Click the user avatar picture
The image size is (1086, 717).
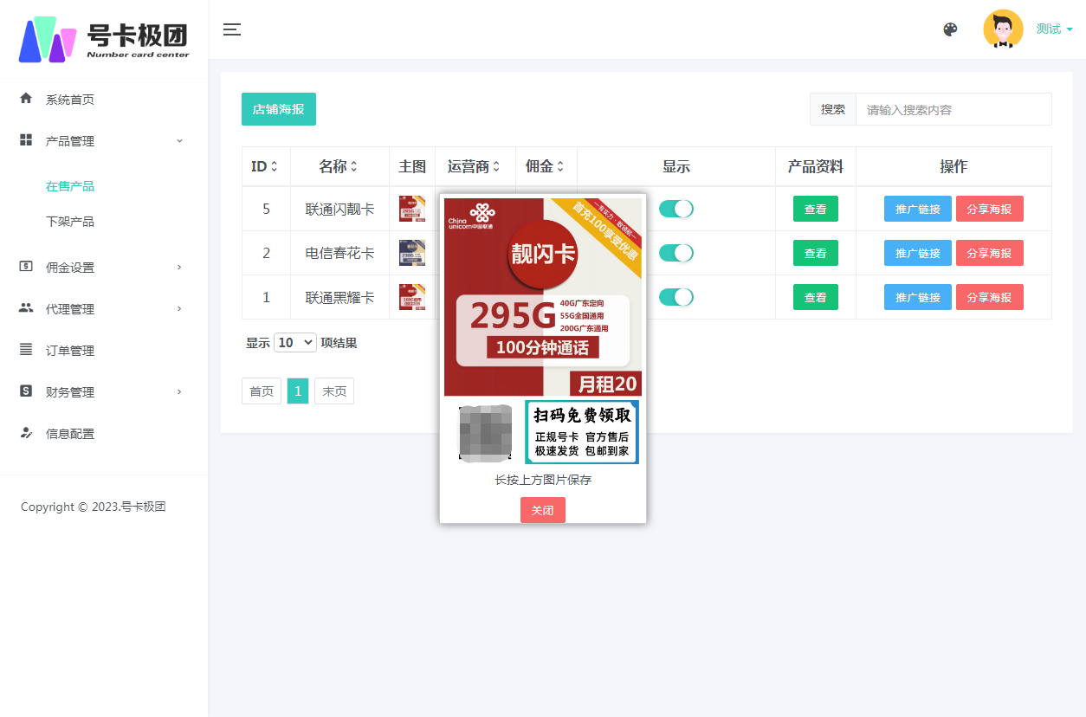pos(1003,29)
